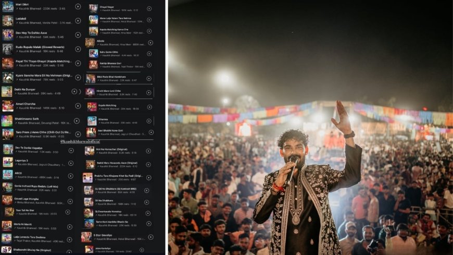
Task: Play 5 Star Govaliyo song
Action: (150, 237)
